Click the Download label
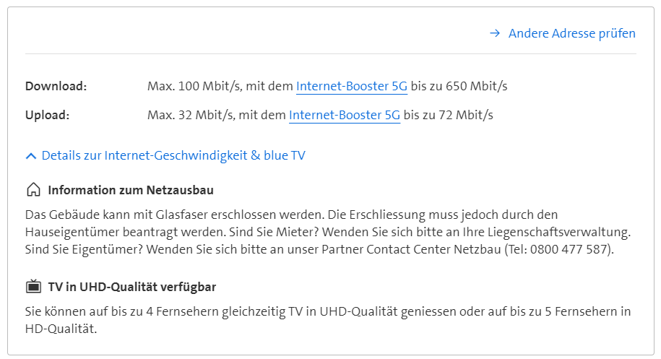661x359 pixels. pos(56,86)
